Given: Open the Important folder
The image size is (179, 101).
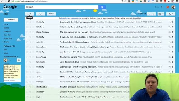Looking at the screenshot, I should 7,31.
